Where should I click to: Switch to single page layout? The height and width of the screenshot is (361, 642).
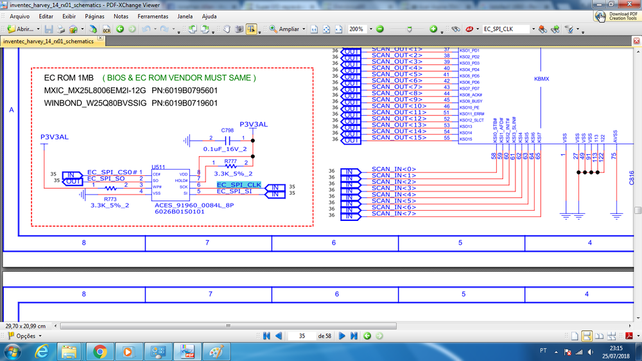pyautogui.click(x=575, y=336)
